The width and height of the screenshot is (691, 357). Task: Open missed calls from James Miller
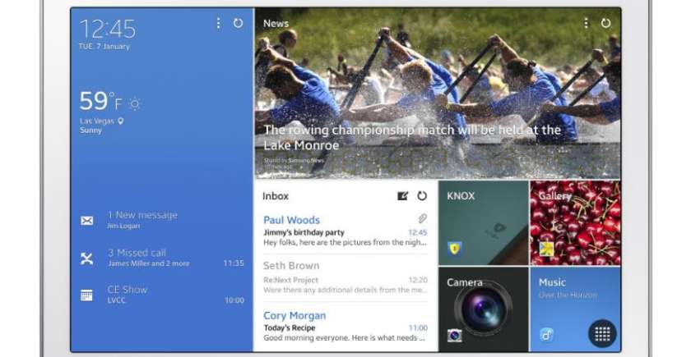pos(148,258)
